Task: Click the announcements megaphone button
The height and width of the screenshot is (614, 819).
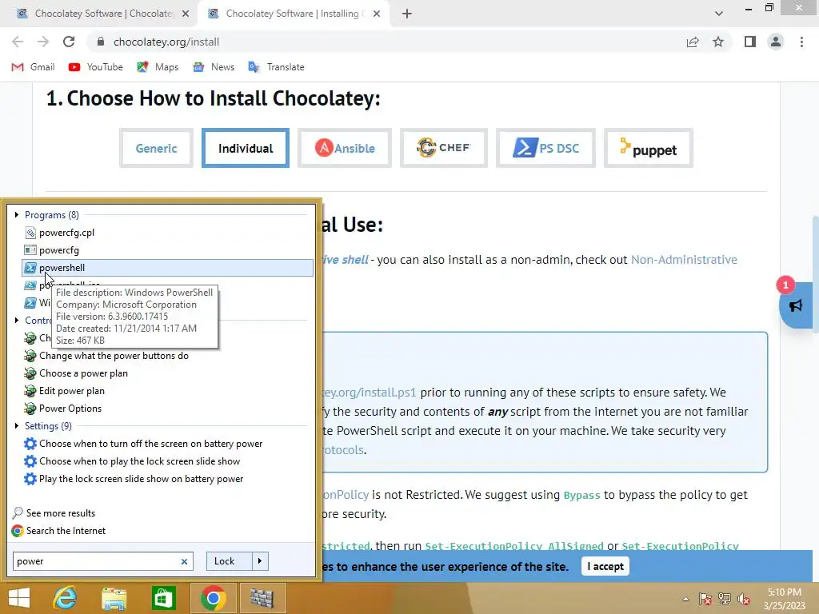Action: tap(796, 305)
